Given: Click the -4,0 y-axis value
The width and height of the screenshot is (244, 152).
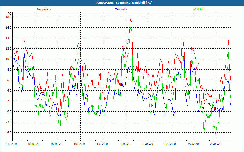Looking at the screenshot, I should (9, 132).
